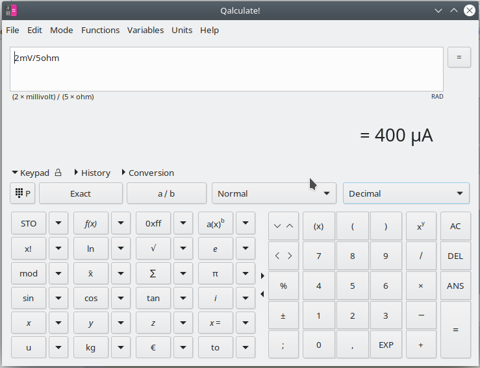This screenshot has width=480, height=368.
Task: Click the keypad lock icon
Action: click(x=58, y=173)
